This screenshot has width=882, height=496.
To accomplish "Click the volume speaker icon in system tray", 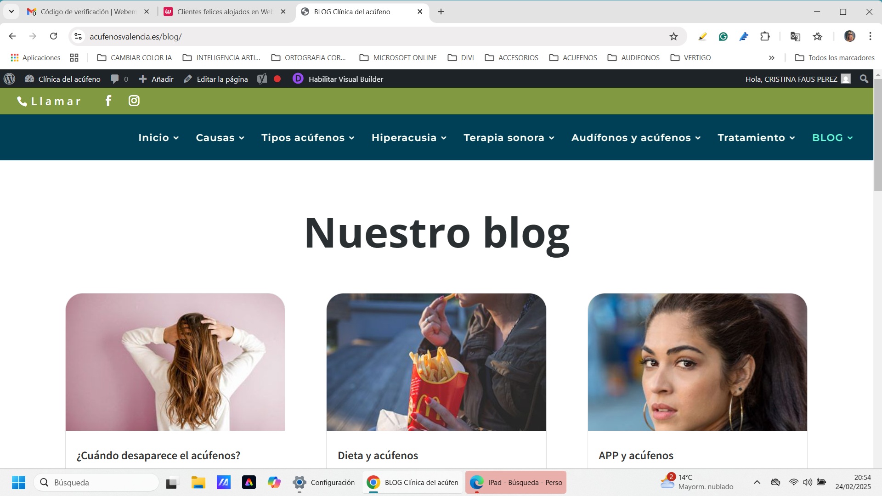I will pyautogui.click(x=807, y=482).
